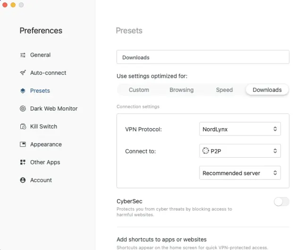Choose the Speed optimization tab
302x250 pixels.
(224, 90)
